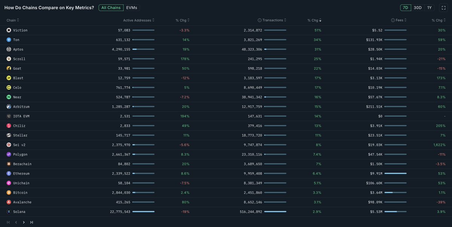Click Chiliz fees change 205%
The height and width of the screenshot is (227, 452).
(x=441, y=126)
